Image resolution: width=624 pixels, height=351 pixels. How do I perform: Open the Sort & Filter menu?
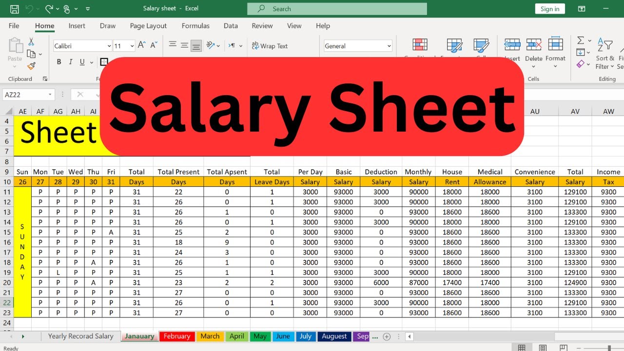tap(605, 54)
